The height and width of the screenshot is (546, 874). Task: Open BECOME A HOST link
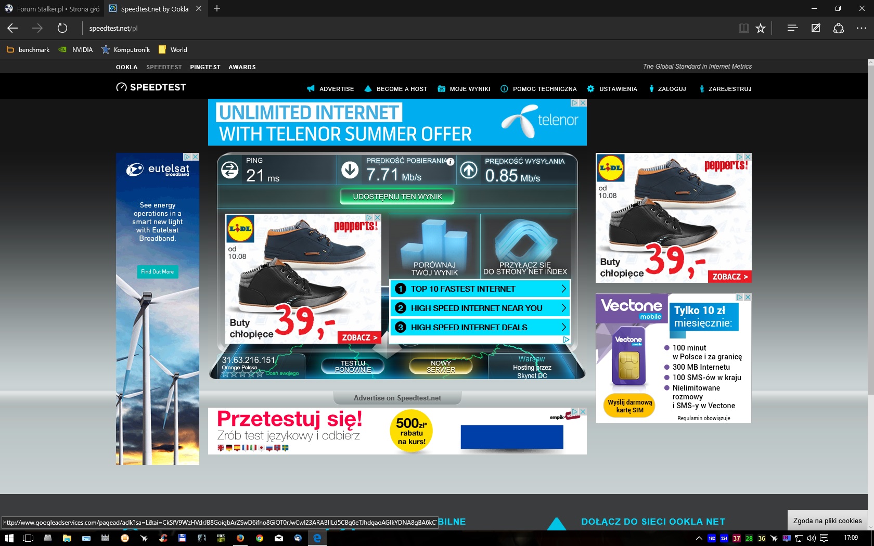396,89
